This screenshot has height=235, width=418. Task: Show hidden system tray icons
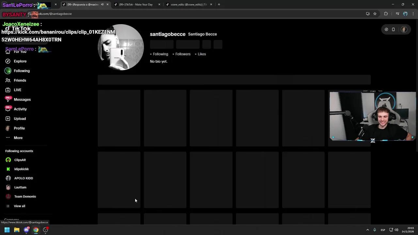point(368,230)
